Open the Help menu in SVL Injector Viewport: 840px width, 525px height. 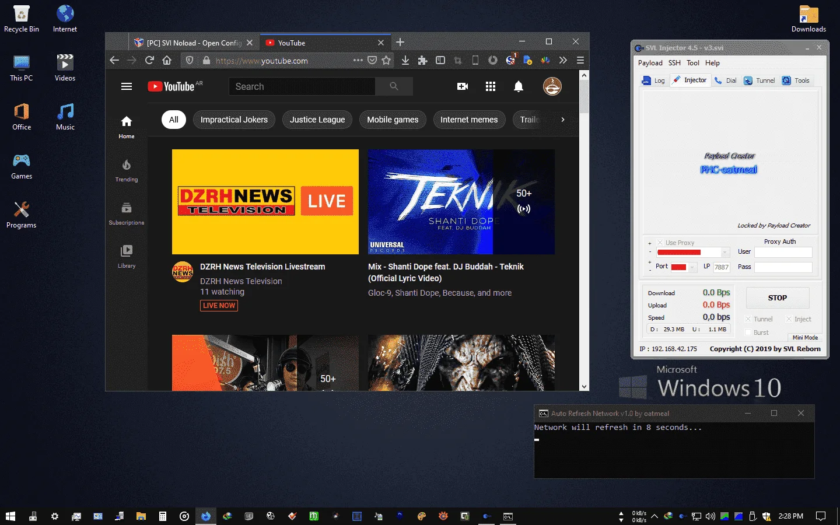(x=712, y=63)
